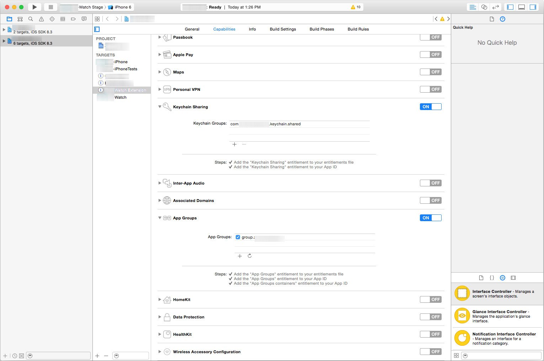This screenshot has height=361, width=544.
Task: Switch to the Standard editor
Action: coord(473,7)
